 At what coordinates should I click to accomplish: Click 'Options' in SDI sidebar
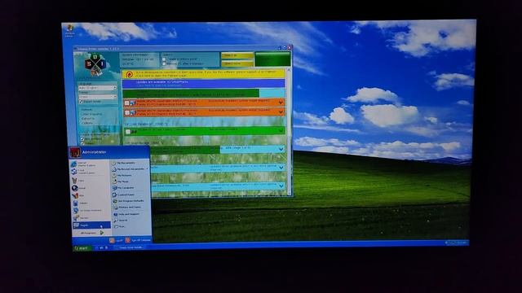87,123
